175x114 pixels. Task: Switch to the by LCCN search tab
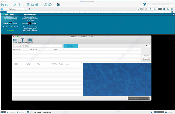click(30, 41)
